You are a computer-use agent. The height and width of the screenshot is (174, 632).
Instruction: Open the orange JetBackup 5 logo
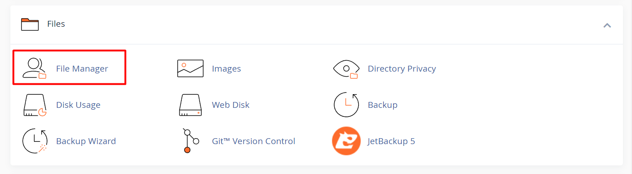(346, 141)
